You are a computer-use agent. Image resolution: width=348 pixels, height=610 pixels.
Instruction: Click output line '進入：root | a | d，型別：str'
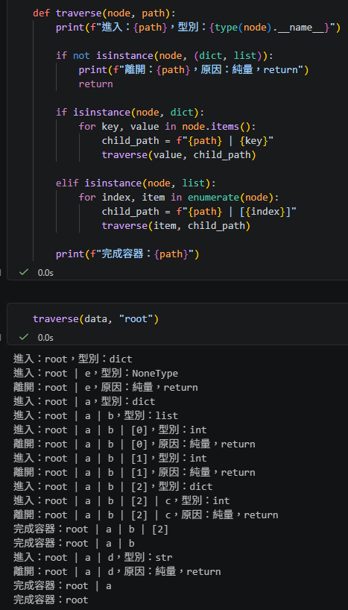(93, 557)
